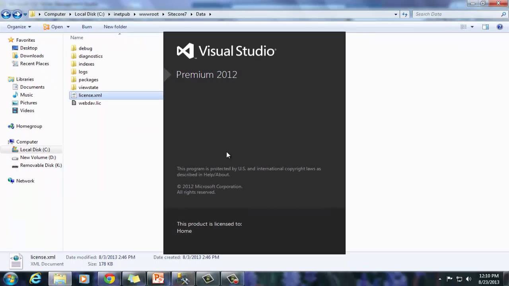Select the diagnostics folder
This screenshot has height=286, width=509.
point(90,56)
